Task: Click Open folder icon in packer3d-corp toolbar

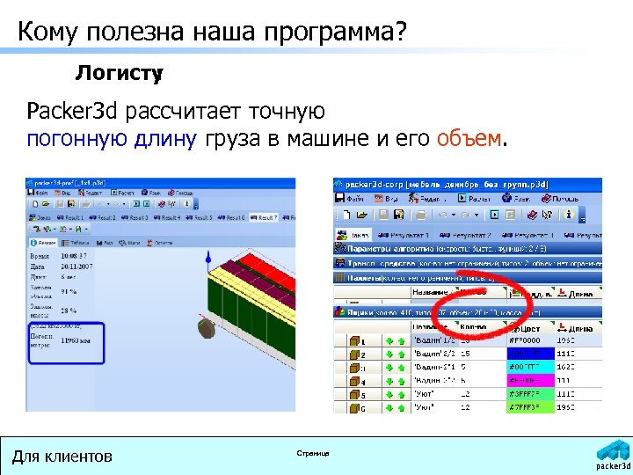Action: click(361, 215)
